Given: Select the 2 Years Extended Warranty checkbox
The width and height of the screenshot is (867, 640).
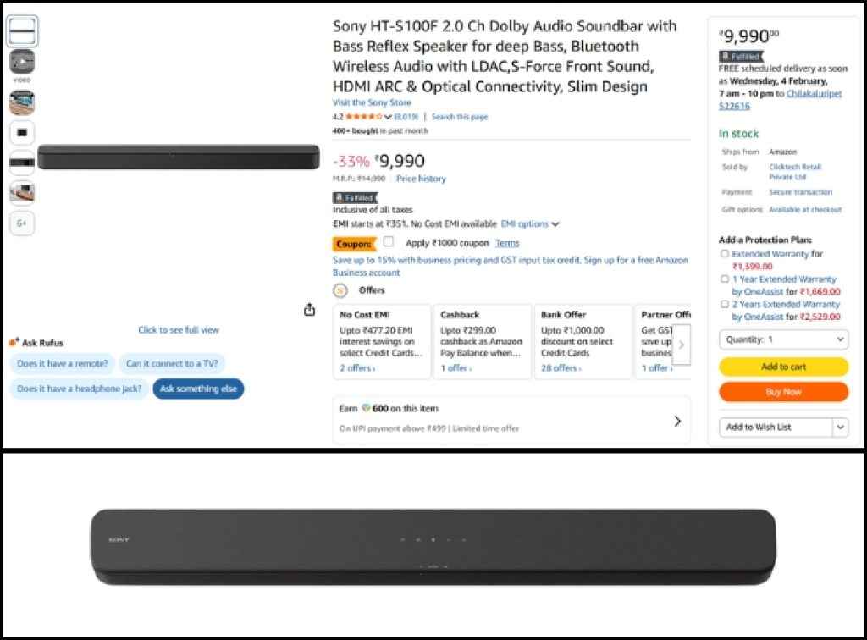Looking at the screenshot, I should [725, 304].
